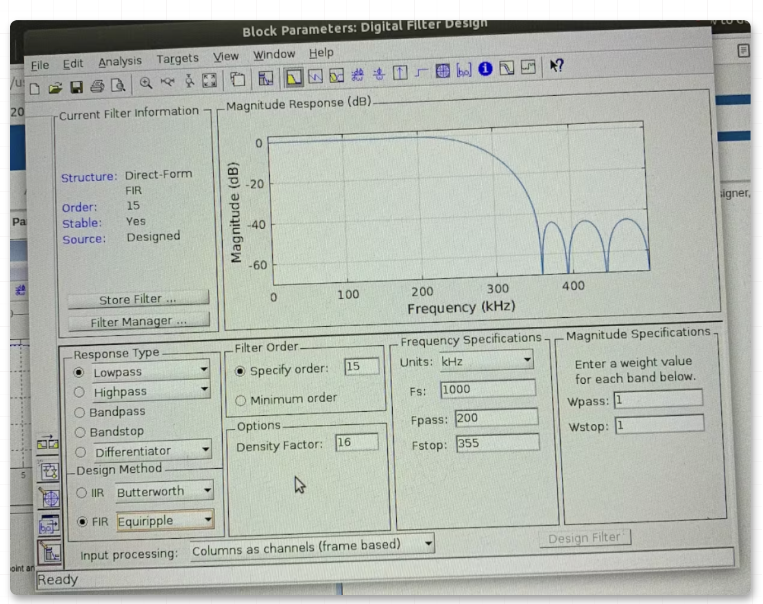This screenshot has height=604, width=763.
Task: Open the Input processing dropdown
Action: tap(312, 547)
